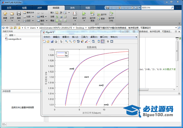This screenshot has height=128, width=183.
Task: Open Figure 1 帮助(H) menu
Action: (x=114, y=37)
